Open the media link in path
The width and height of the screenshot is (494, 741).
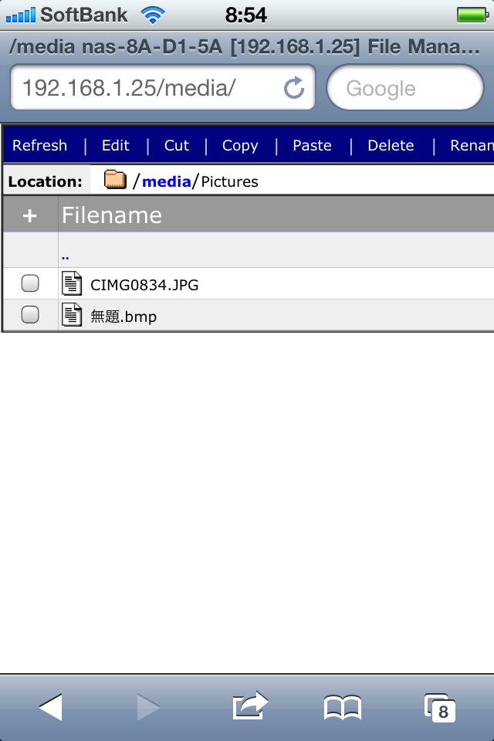[x=166, y=181]
